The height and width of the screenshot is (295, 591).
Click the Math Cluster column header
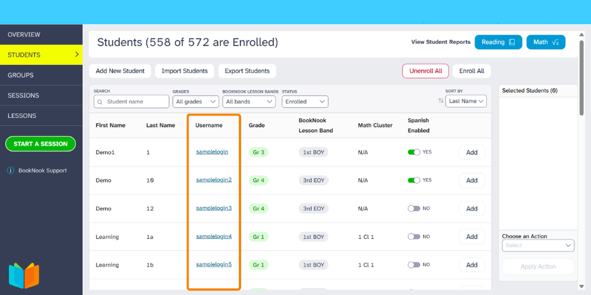[x=375, y=125]
